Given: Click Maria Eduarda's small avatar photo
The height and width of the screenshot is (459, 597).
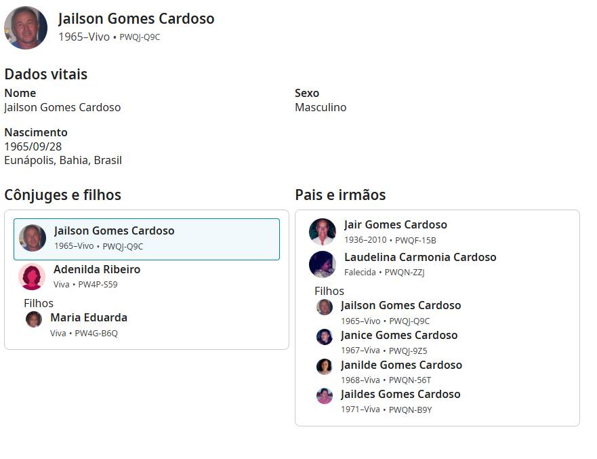Looking at the screenshot, I should 34,319.
